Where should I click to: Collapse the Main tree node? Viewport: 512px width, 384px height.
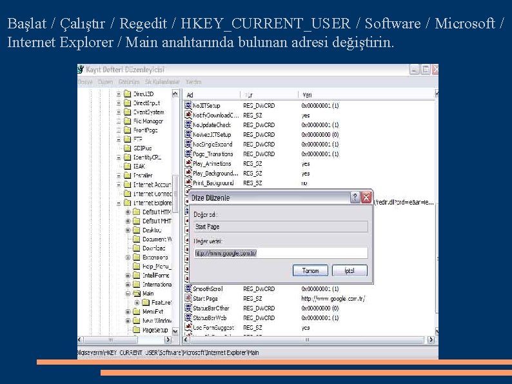click(128, 294)
